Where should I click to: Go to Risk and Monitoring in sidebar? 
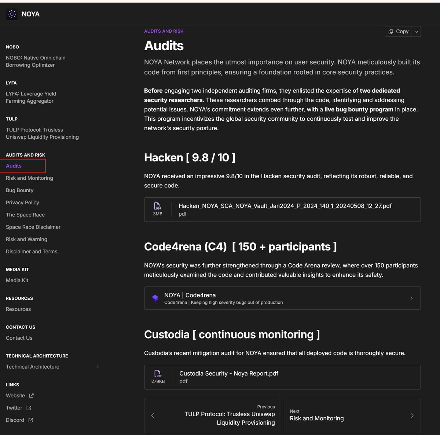(29, 178)
